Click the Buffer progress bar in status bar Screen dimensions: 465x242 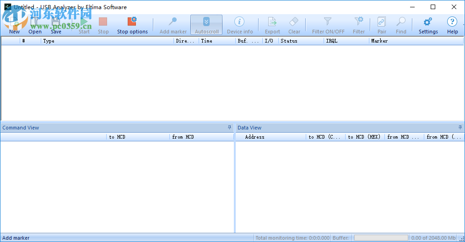(381, 238)
